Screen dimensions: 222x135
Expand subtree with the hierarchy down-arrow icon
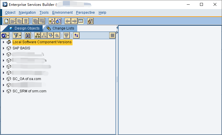point(37,35)
